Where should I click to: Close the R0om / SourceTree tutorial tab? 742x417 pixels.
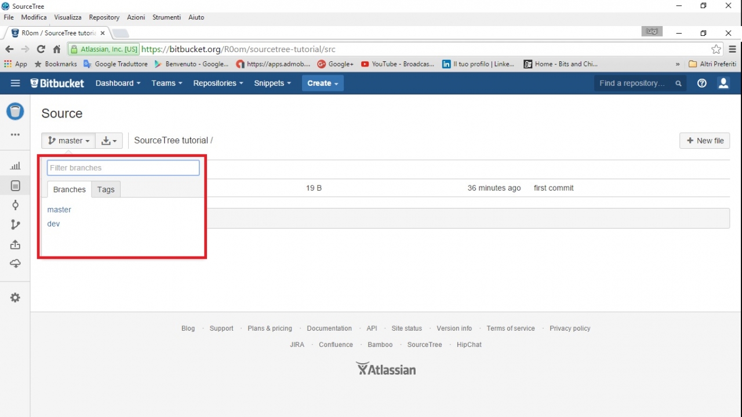(103, 33)
